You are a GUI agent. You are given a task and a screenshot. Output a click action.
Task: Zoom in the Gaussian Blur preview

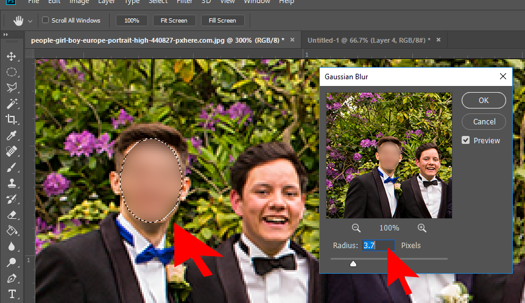click(422, 228)
